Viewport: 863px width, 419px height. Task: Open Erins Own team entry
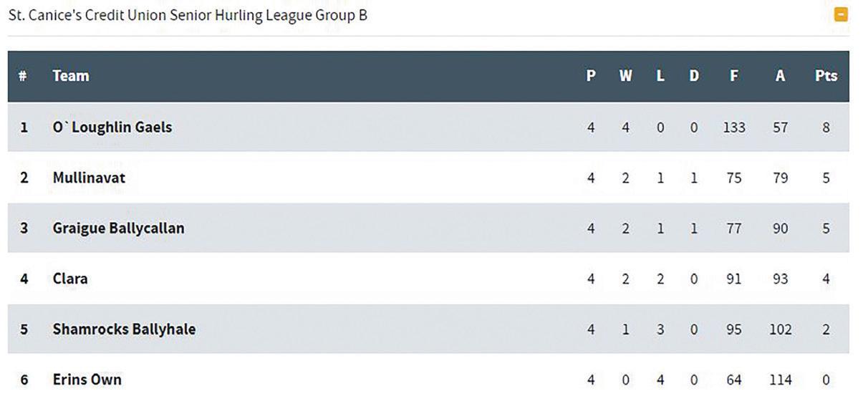pos(87,380)
